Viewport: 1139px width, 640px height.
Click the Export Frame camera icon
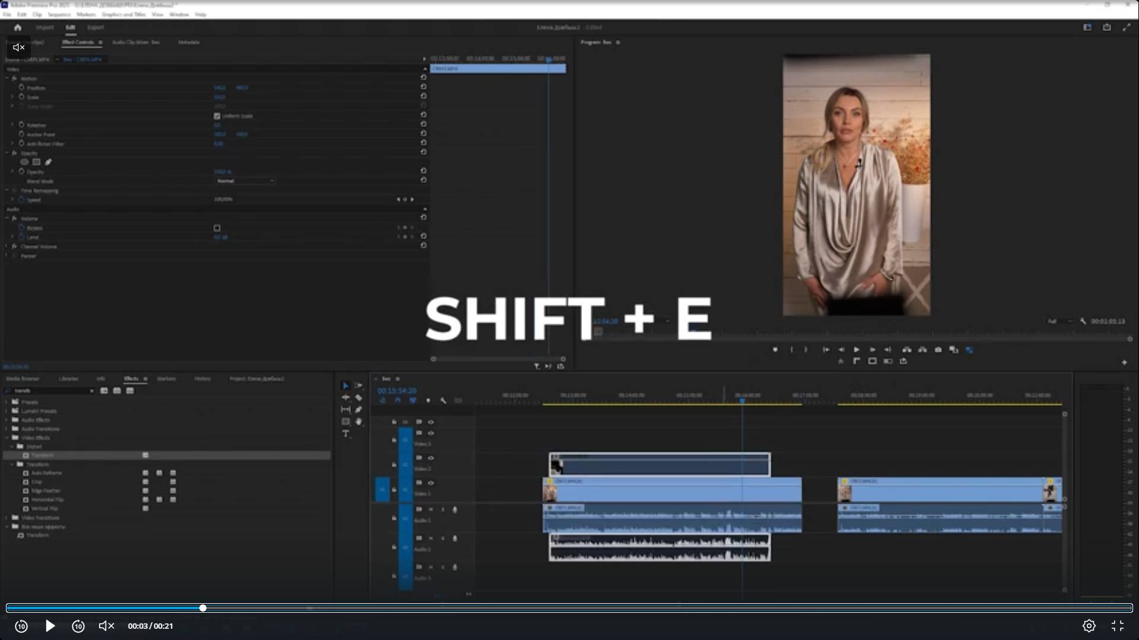tap(938, 350)
